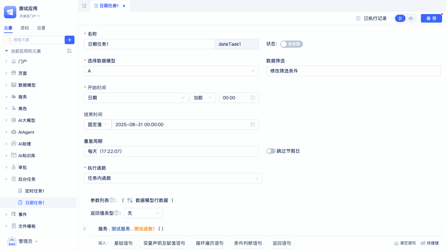
Task: Click the 文件模板 template icon
Action: click(x=14, y=226)
